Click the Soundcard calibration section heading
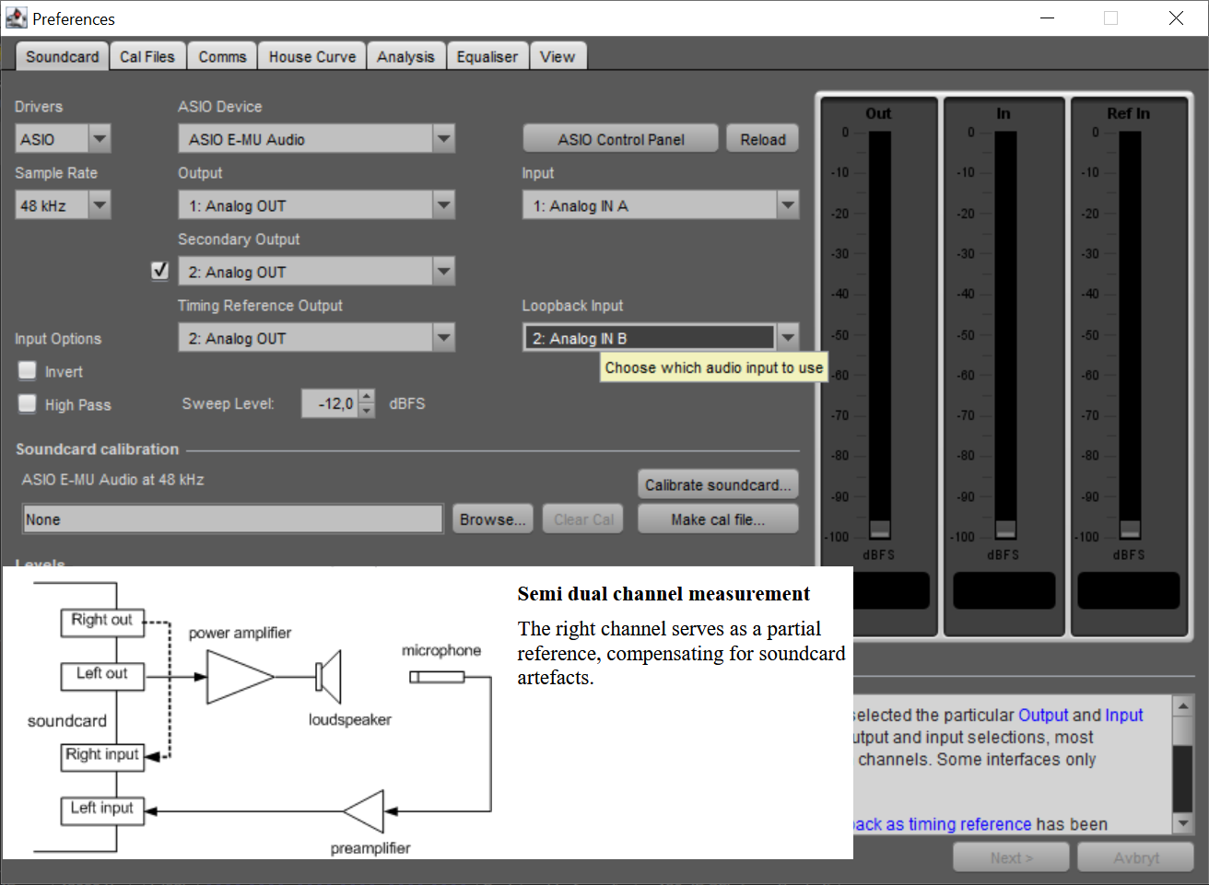 (97, 449)
